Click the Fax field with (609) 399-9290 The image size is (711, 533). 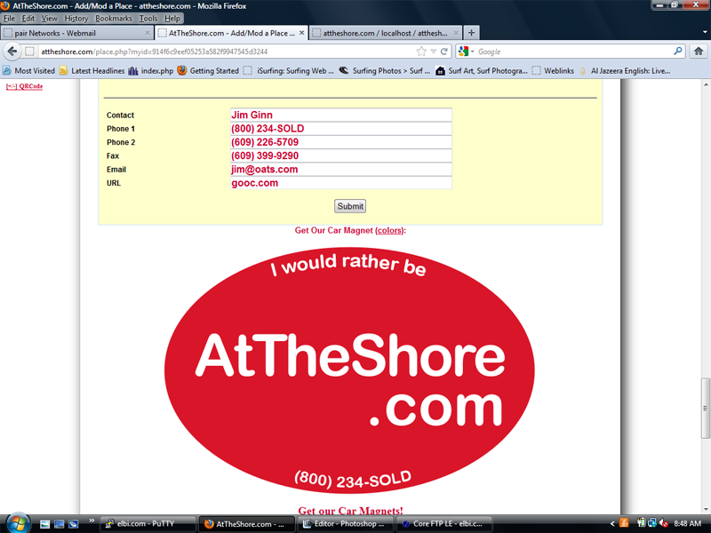coord(341,156)
